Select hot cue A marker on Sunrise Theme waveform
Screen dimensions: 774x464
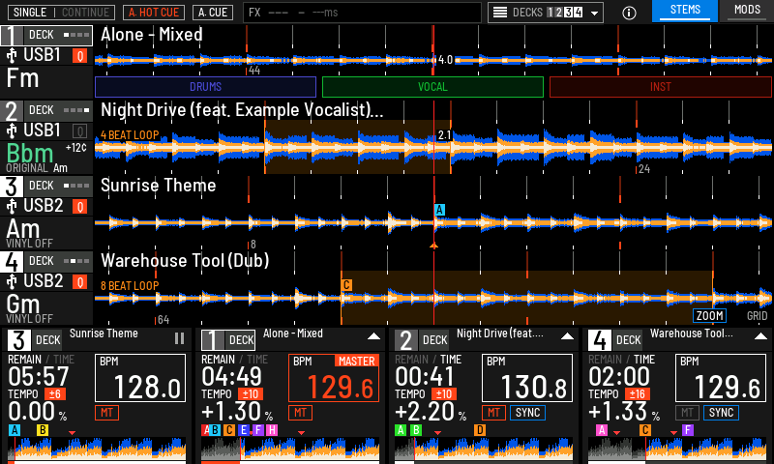439,210
